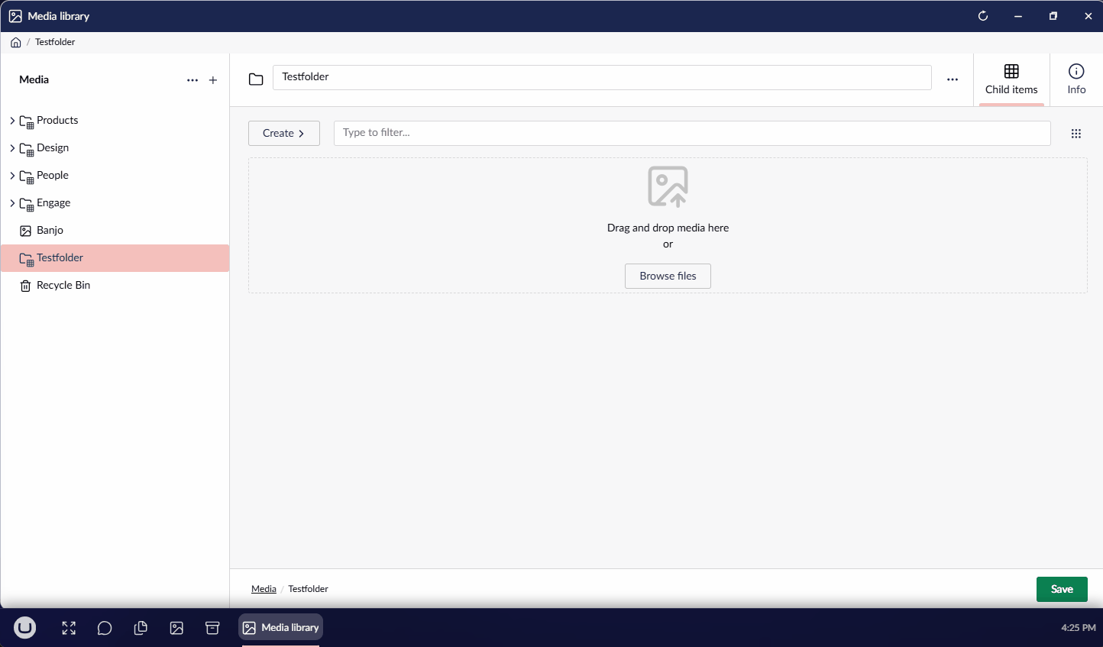Switch to the Info tab
Viewport: 1103px width, 647px height.
click(1076, 80)
